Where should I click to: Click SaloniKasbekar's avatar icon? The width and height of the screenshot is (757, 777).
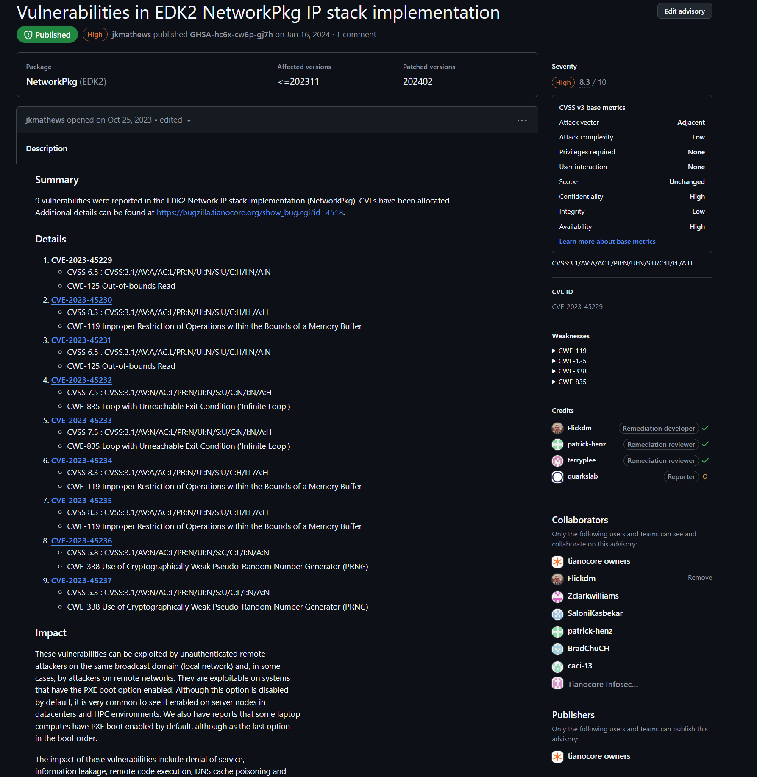point(557,613)
